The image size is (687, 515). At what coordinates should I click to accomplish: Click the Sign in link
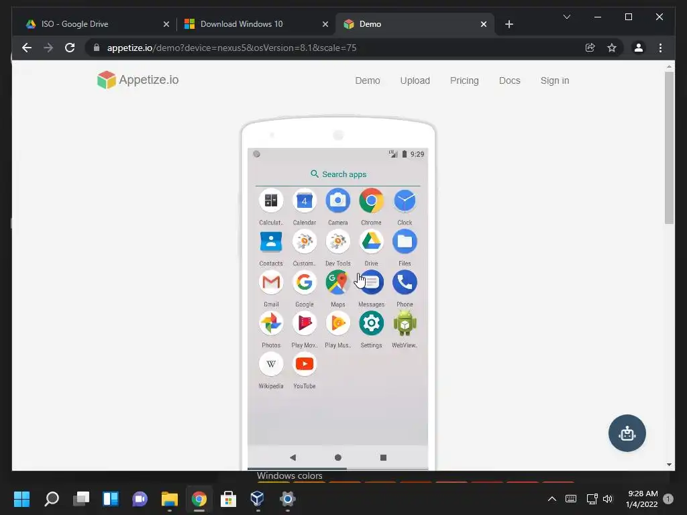coord(555,80)
